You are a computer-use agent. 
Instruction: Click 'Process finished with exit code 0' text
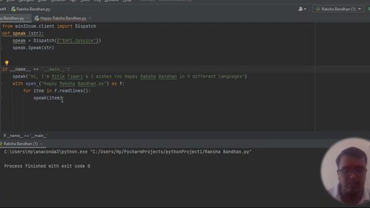tap(47, 166)
